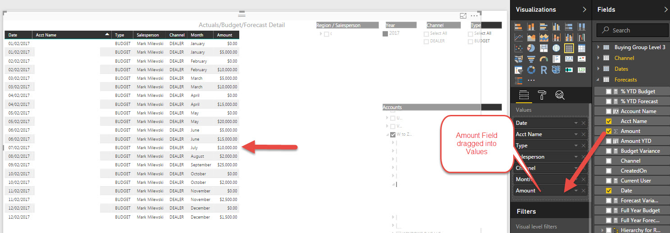Sort table by Date column header
Viewport: 670px width, 233px height.
(18, 35)
